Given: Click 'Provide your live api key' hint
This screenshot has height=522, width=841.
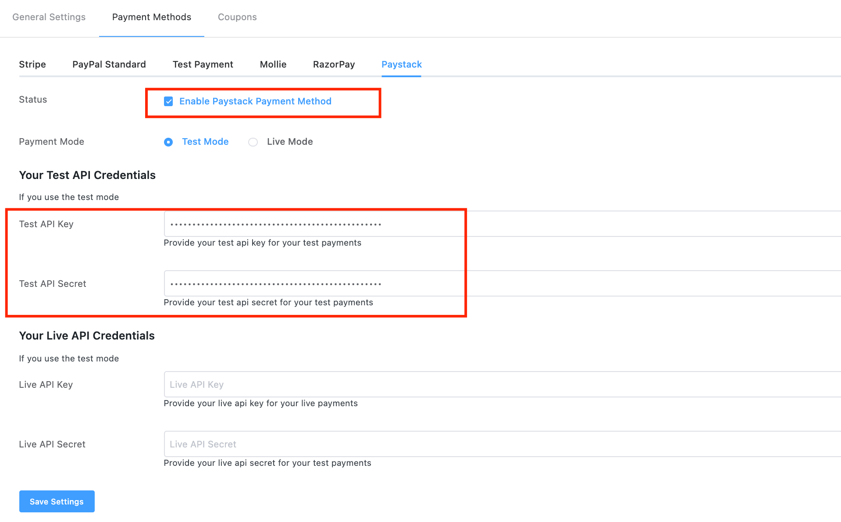Looking at the screenshot, I should pos(261,404).
